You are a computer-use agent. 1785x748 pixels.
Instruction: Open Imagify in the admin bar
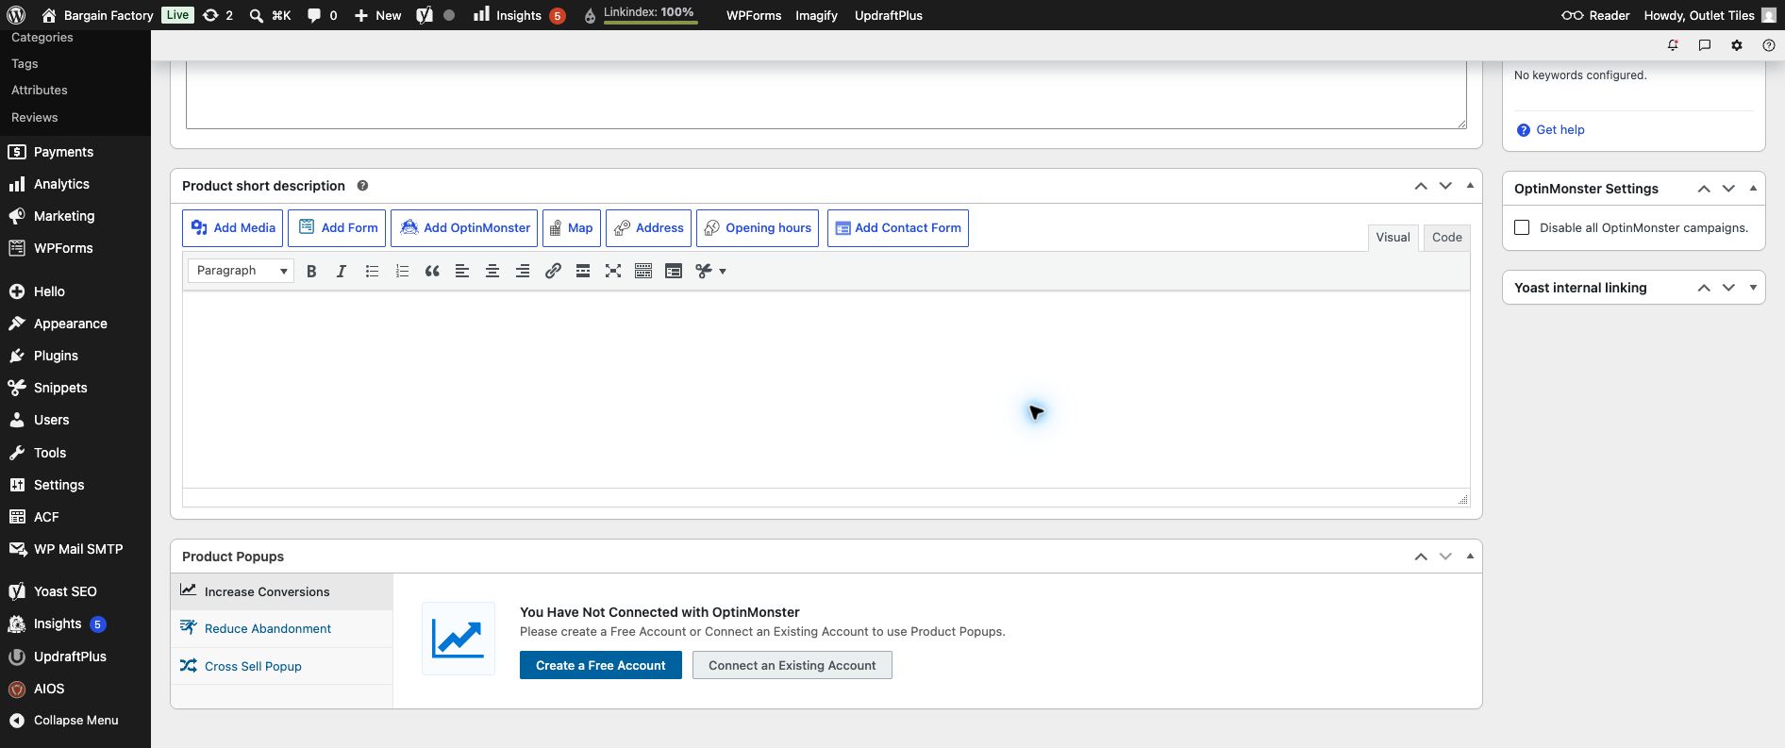[x=816, y=15]
